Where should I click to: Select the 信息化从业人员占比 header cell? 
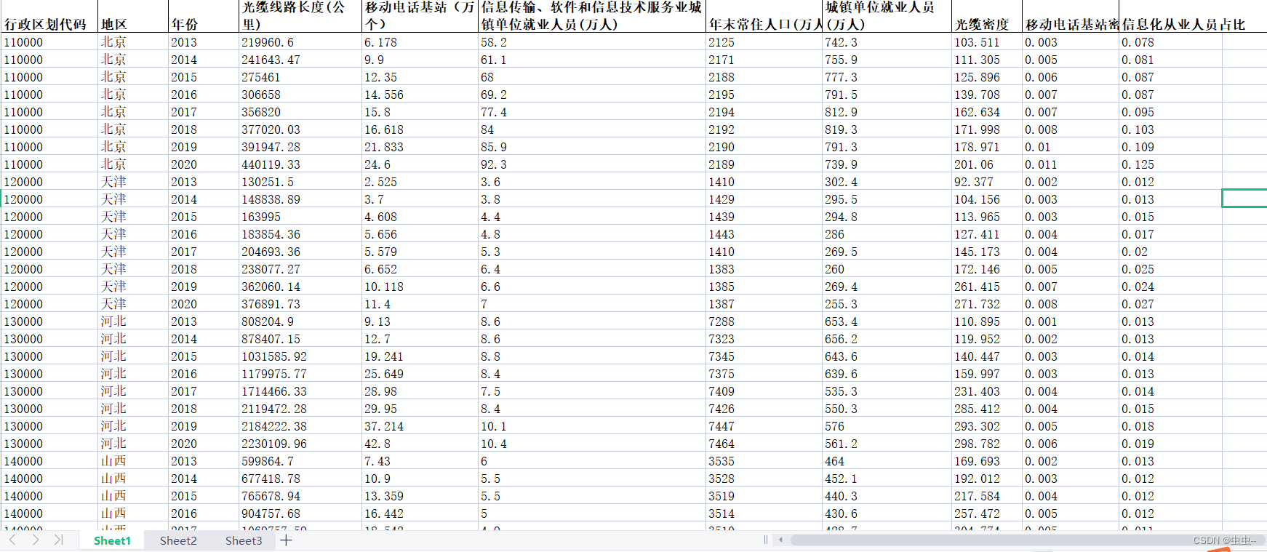[x=1170, y=16]
